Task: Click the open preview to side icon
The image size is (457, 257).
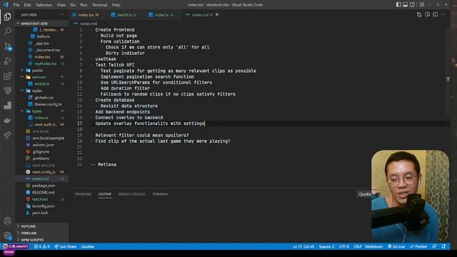Action: tap(427, 14)
